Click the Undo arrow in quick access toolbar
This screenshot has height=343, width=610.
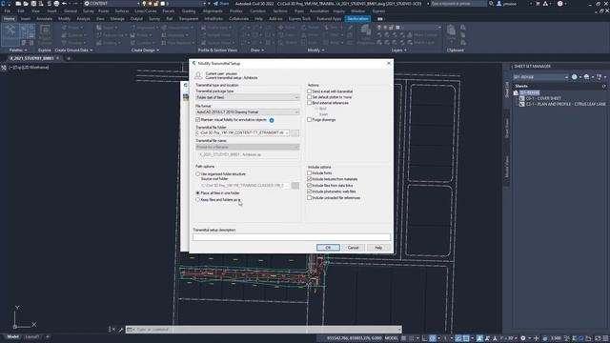pyautogui.click(x=65, y=4)
